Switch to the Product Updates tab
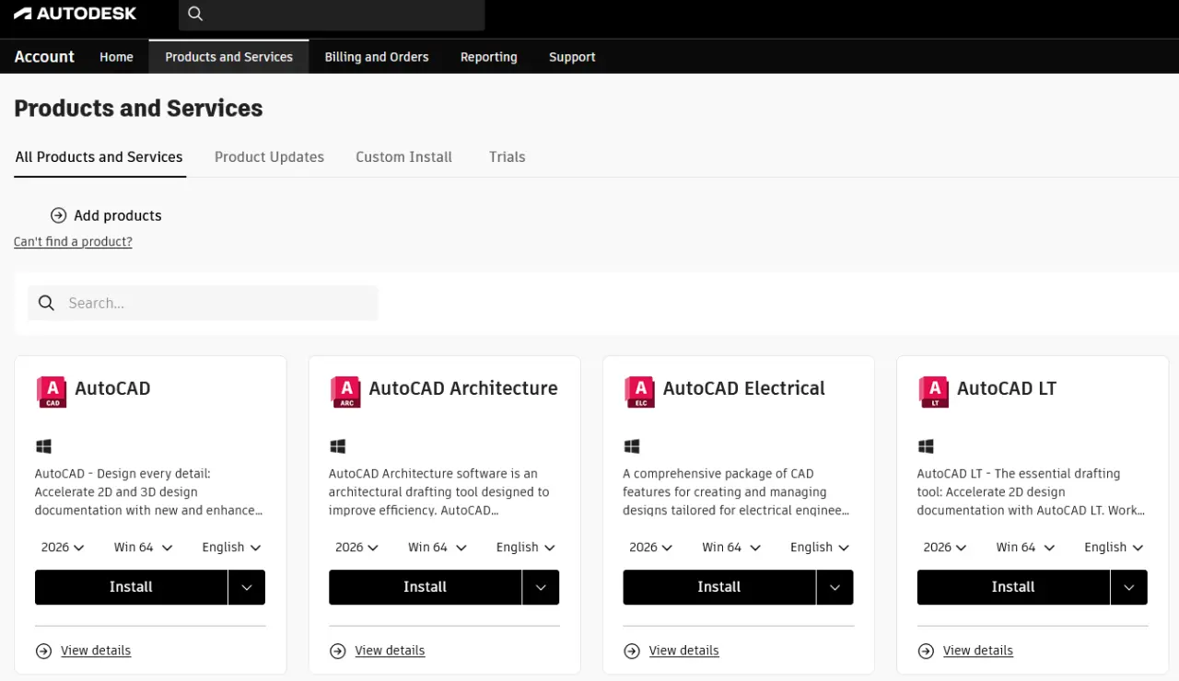Viewport: 1179px width, 681px height. tap(269, 156)
